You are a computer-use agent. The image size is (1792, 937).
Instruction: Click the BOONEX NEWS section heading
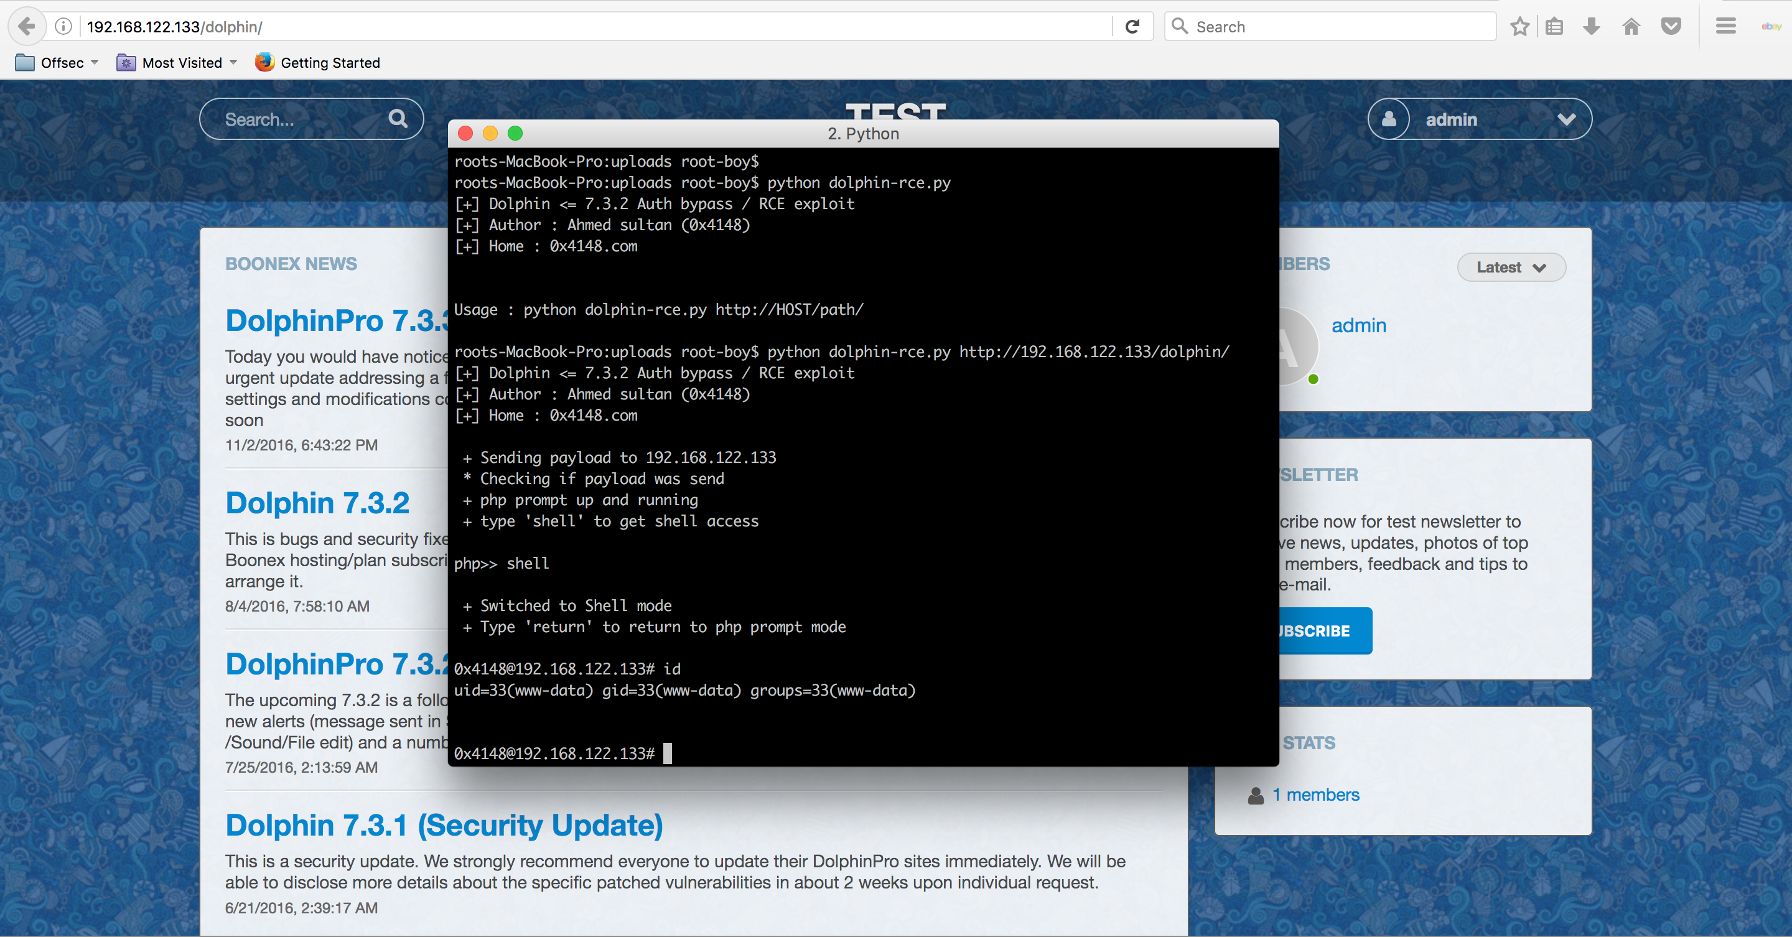click(x=291, y=264)
